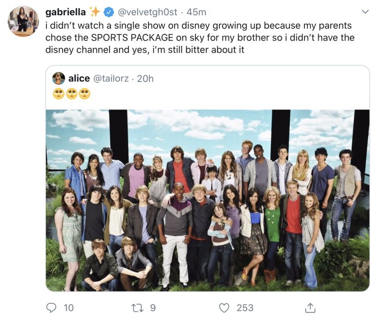Screen dimensions: 379x320
Task: Click the reply speech bubble icon
Action: point(51,308)
